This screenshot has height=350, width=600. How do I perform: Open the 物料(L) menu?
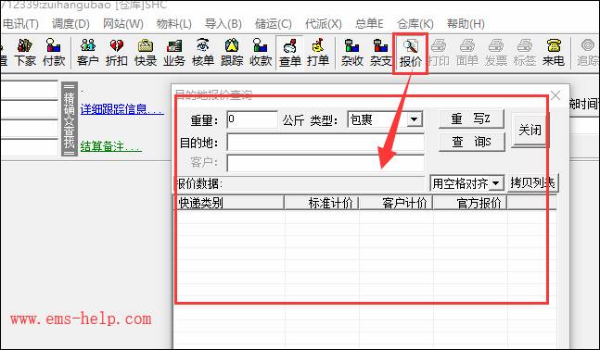[173, 24]
